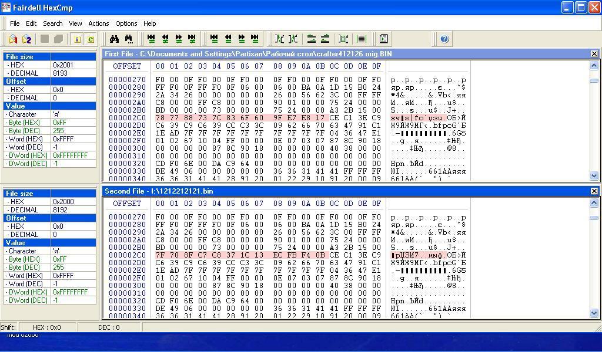
Task: Click the shift lines right icon
Action: pyautogui.click(x=312, y=39)
